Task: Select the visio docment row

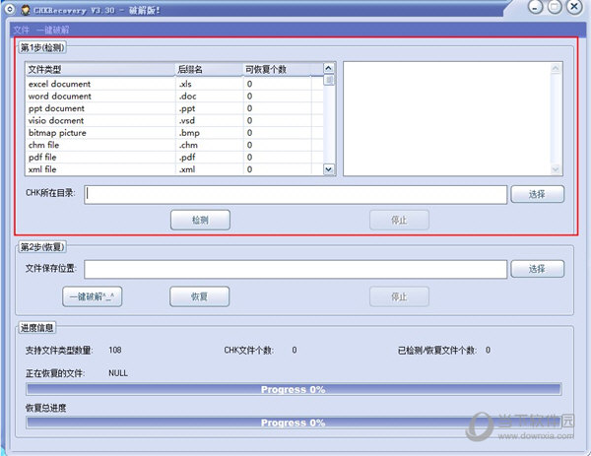Action: [x=174, y=120]
